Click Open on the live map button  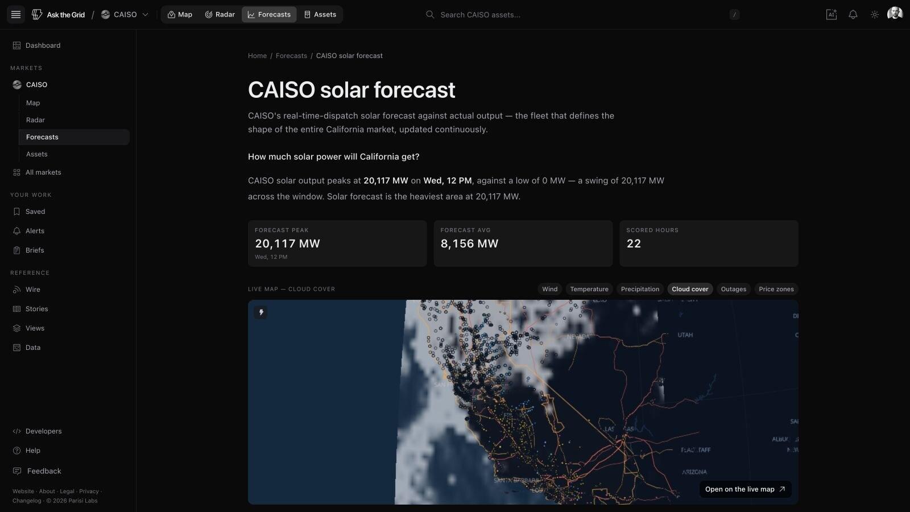[x=745, y=489]
